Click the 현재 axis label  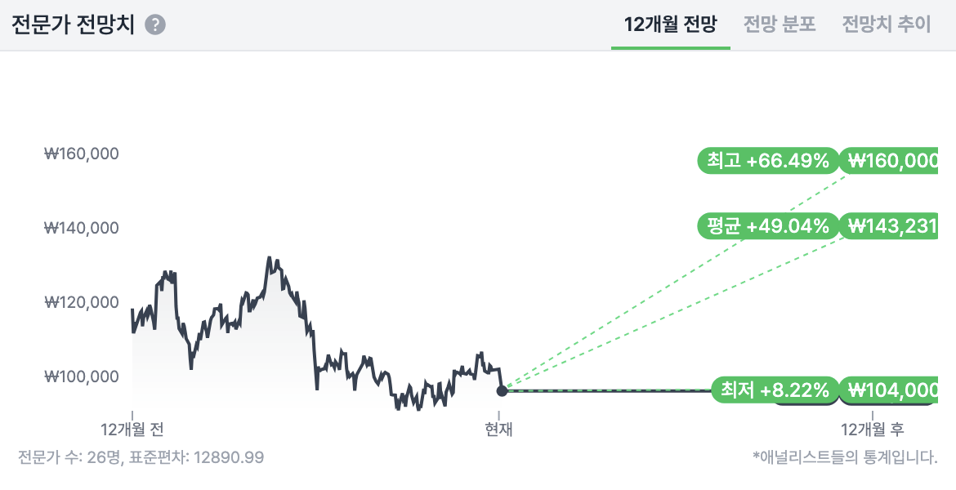click(498, 429)
